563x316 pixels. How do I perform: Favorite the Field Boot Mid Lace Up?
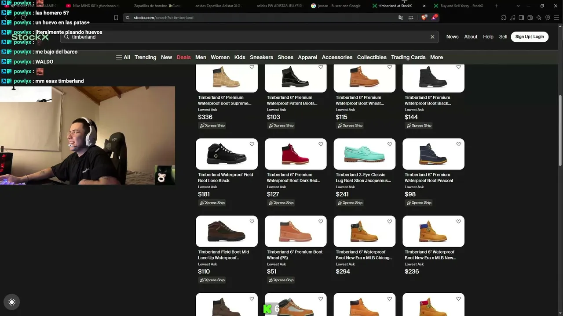point(252,221)
